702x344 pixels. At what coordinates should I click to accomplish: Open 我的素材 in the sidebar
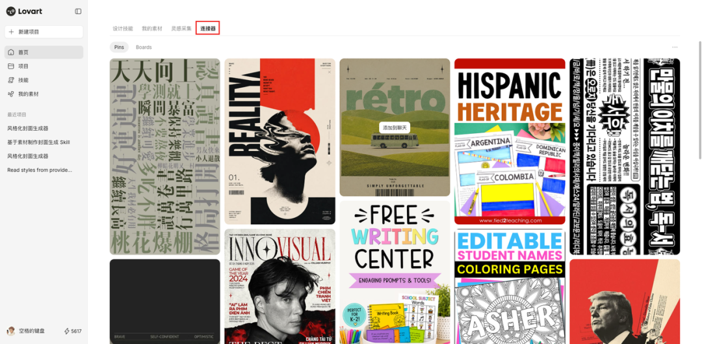click(x=44, y=94)
